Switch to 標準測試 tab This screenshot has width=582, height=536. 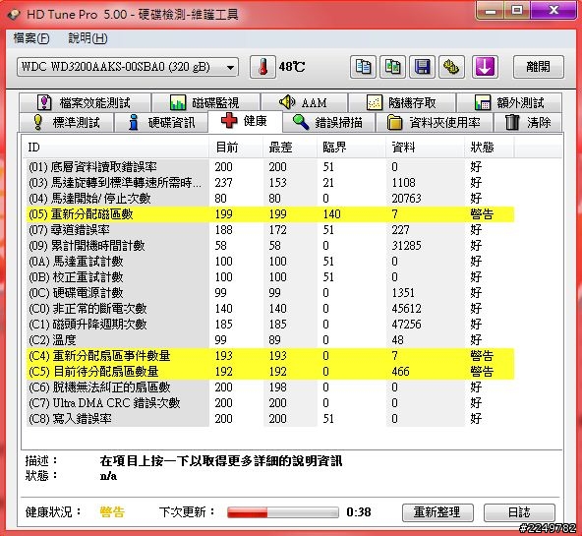(x=66, y=123)
